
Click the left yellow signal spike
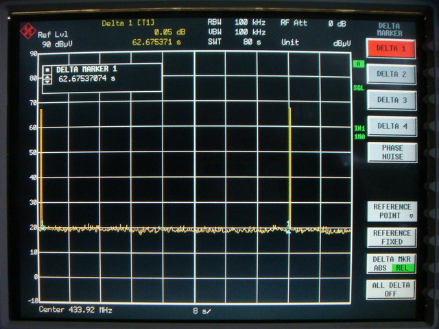[x=41, y=168]
